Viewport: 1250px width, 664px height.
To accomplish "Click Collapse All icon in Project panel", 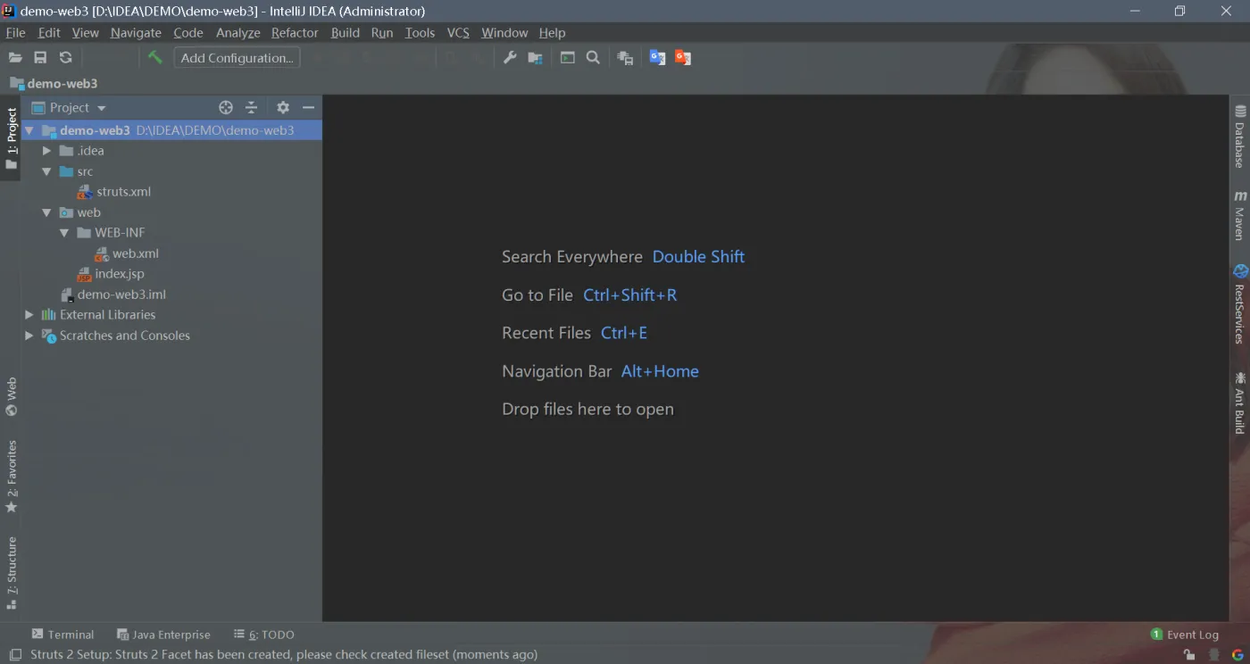I will click(252, 107).
